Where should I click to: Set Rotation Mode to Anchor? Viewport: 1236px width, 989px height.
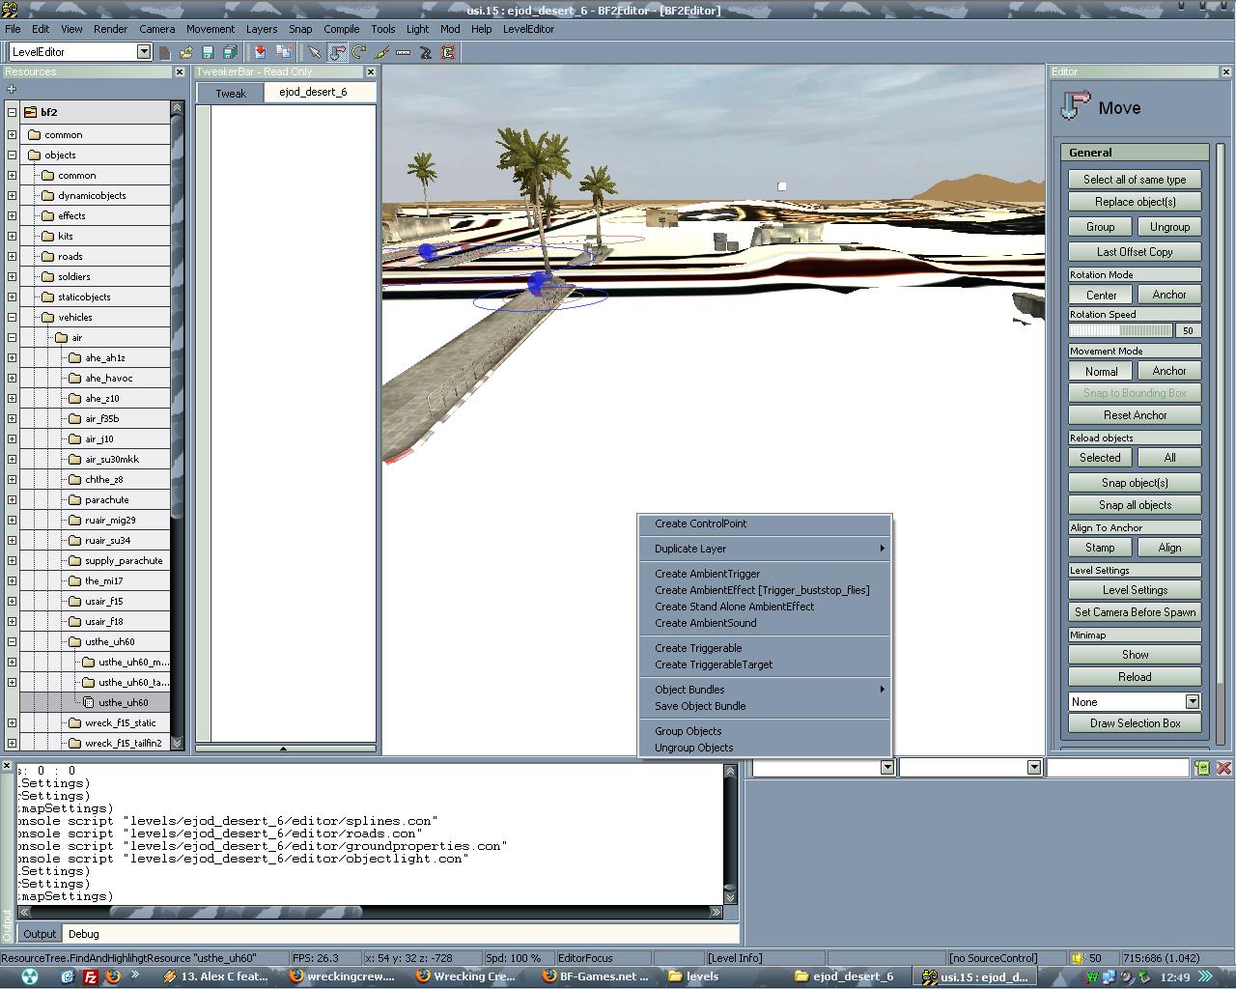tap(1169, 295)
